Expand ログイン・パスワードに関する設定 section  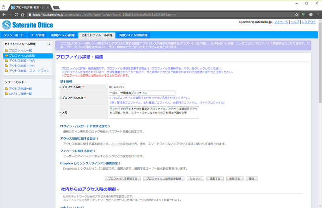[85, 126]
